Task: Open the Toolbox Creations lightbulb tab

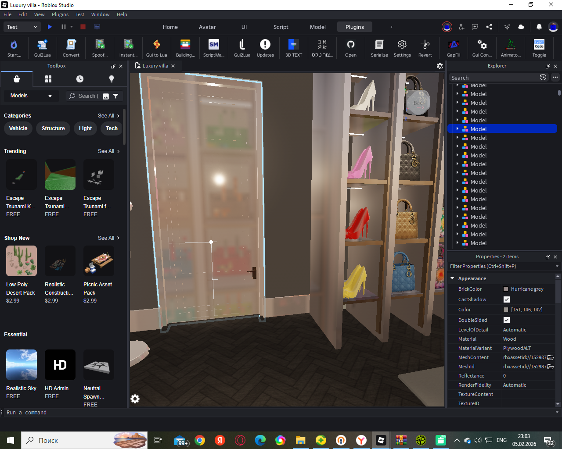Action: coord(112,79)
